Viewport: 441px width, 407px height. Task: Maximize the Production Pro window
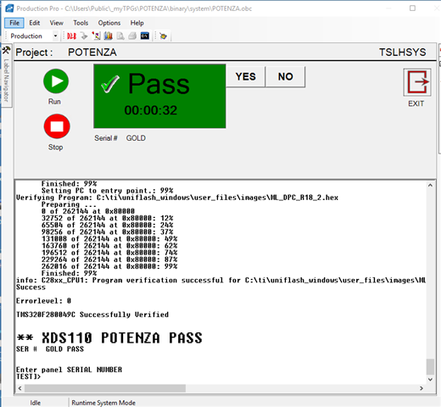tap(413, 8)
